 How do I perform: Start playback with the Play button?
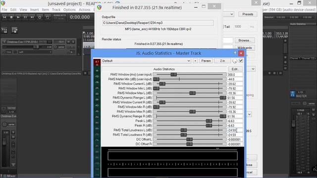(x=18, y=17)
